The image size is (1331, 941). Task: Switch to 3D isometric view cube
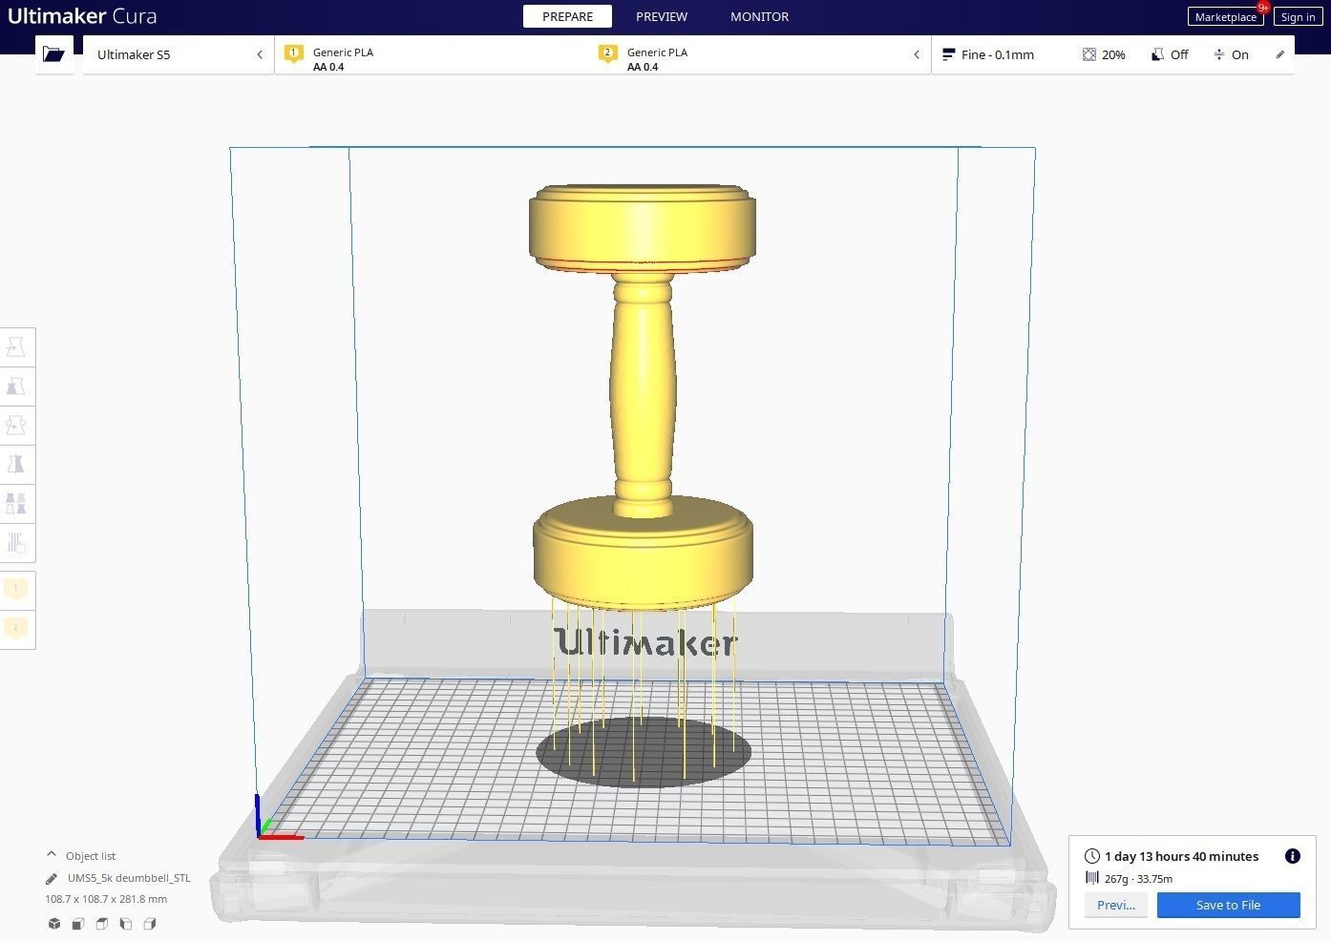[54, 924]
